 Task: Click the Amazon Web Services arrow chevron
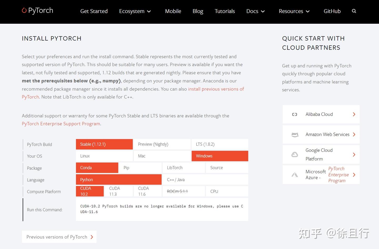(x=354, y=134)
